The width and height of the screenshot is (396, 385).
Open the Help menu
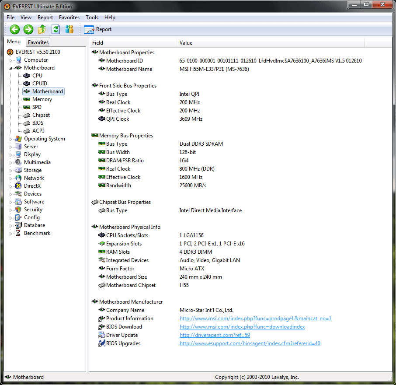[x=110, y=17]
